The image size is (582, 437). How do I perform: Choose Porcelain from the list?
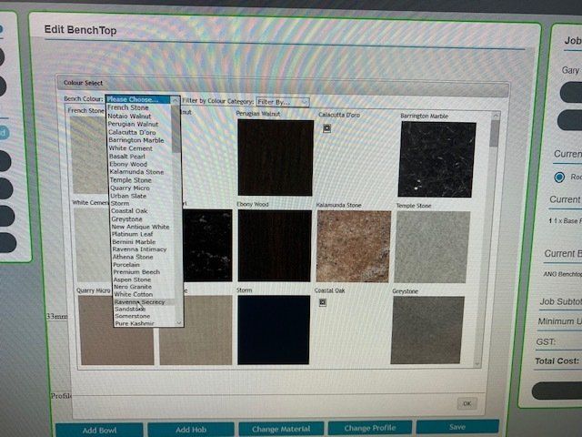click(126, 265)
